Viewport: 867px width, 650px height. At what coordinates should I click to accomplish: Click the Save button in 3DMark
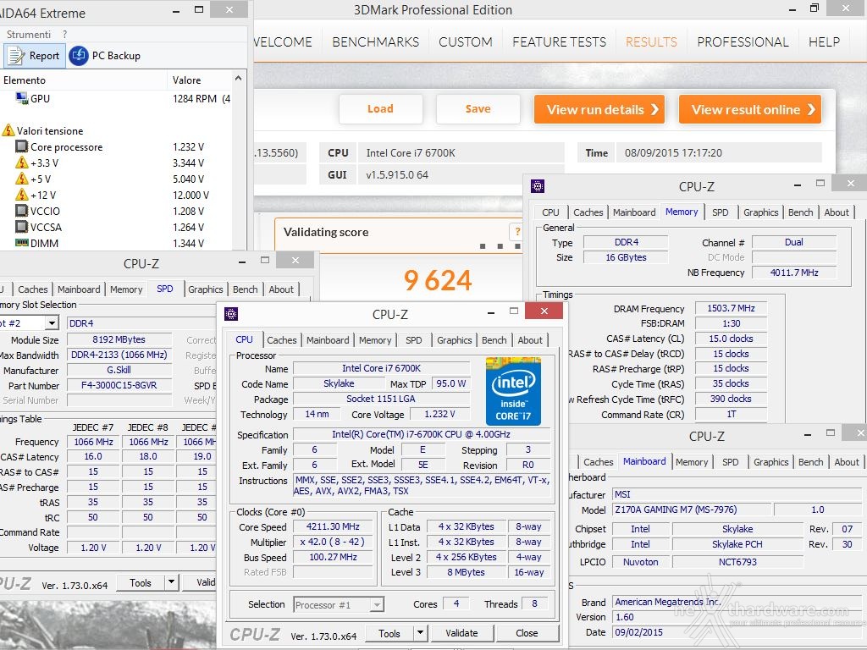tap(478, 109)
